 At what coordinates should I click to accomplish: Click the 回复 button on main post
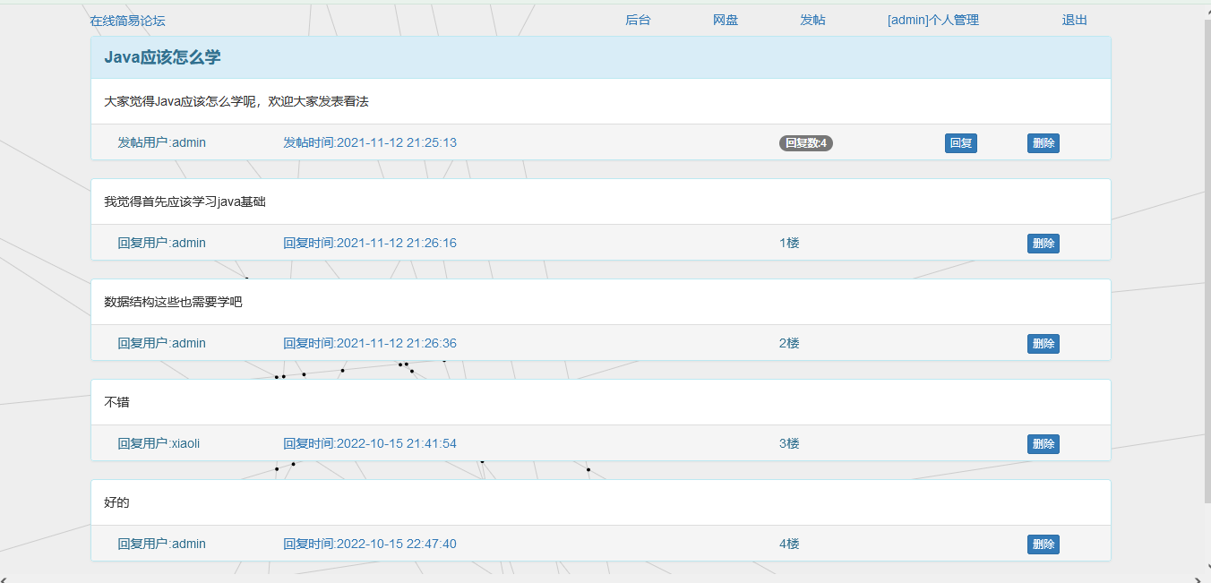pyautogui.click(x=960, y=143)
